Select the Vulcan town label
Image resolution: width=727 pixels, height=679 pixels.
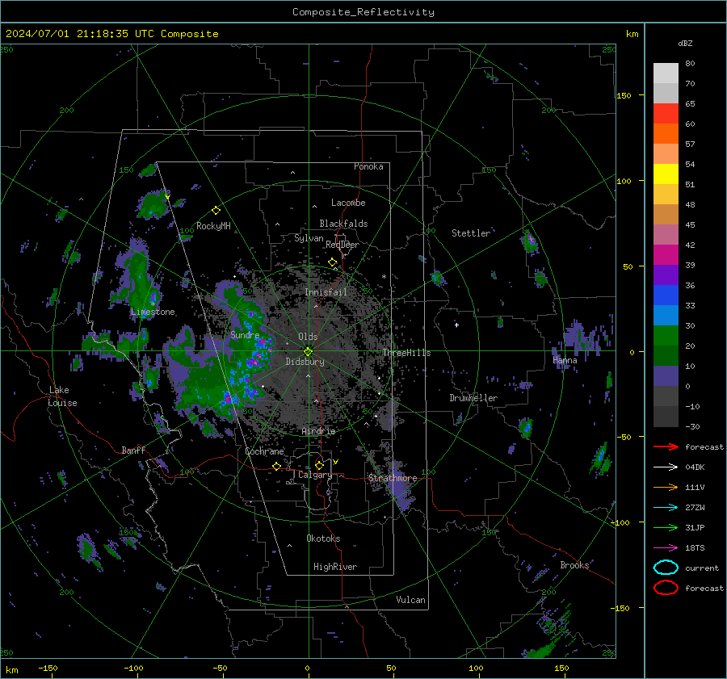point(411,600)
